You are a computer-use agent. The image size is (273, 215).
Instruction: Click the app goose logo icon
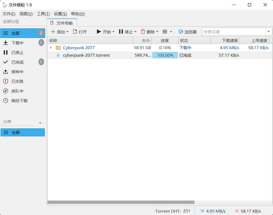[x=5, y=5]
